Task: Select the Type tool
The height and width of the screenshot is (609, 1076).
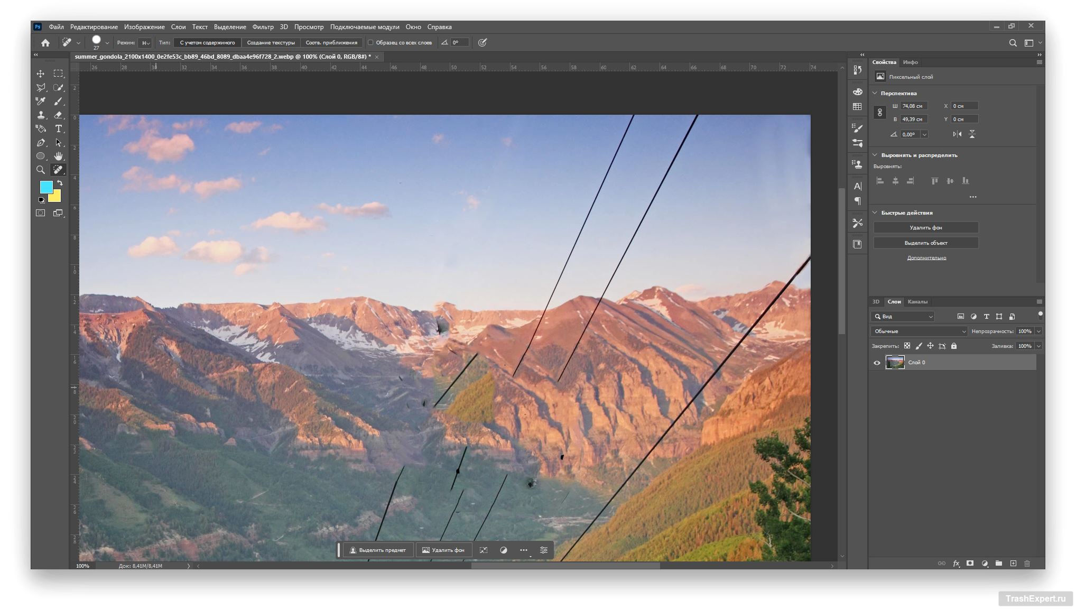Action: click(x=58, y=128)
